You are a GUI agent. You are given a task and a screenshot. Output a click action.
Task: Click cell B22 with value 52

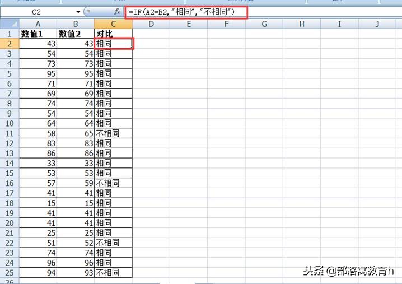[x=76, y=243]
